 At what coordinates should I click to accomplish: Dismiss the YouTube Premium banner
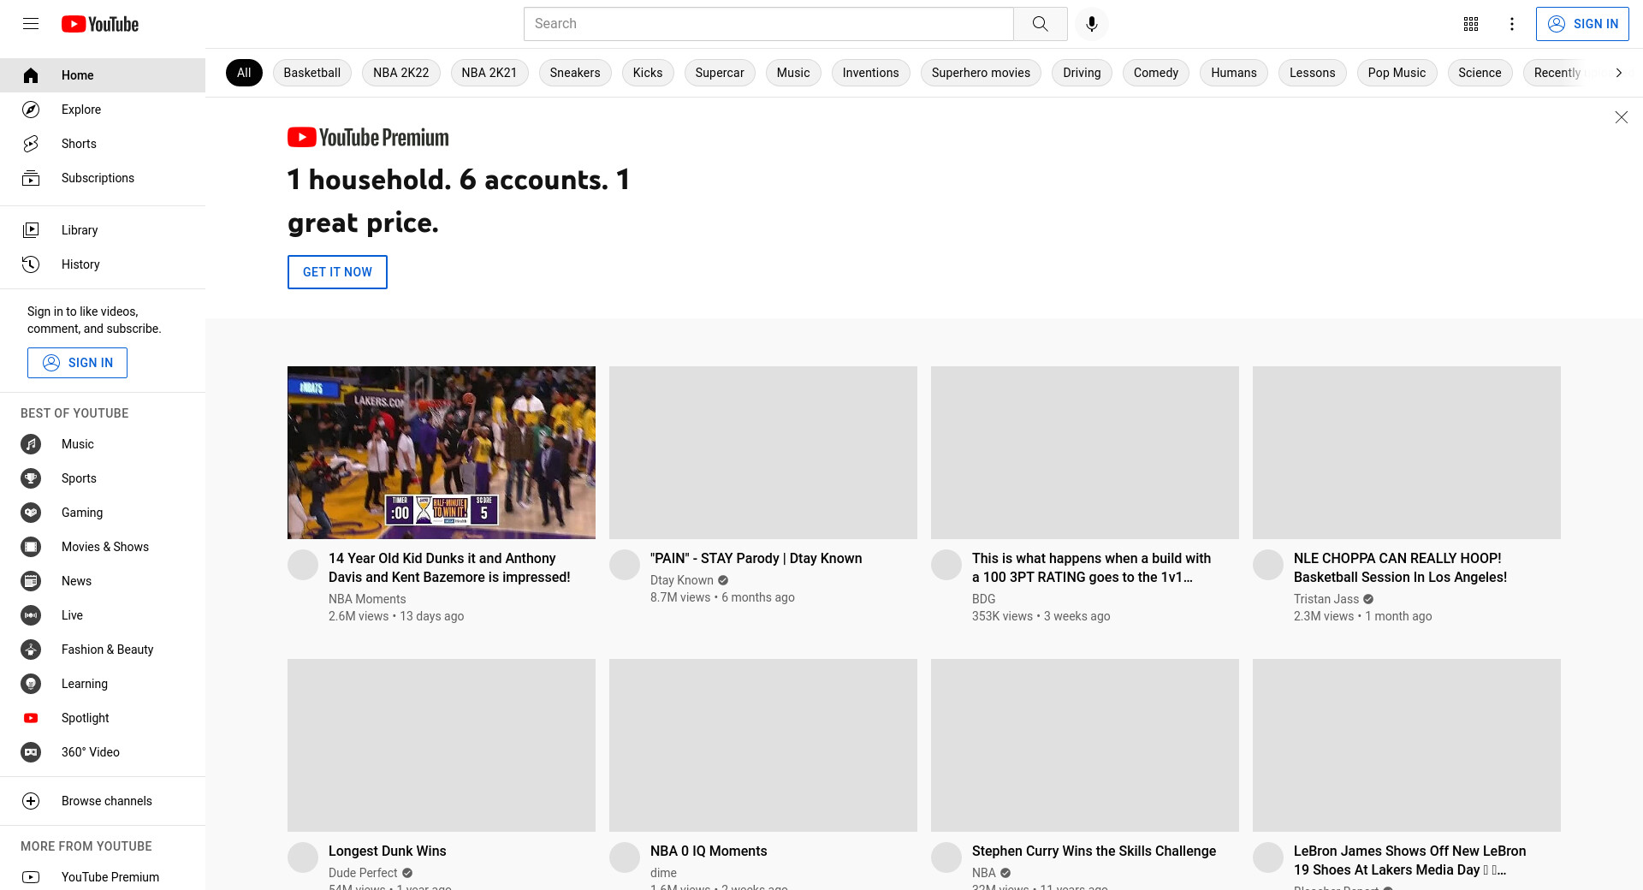coord(1621,117)
